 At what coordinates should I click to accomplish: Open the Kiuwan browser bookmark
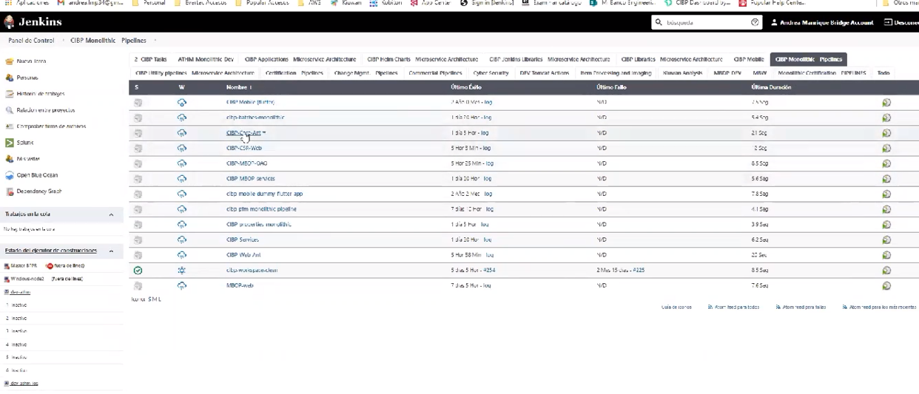coord(346,3)
